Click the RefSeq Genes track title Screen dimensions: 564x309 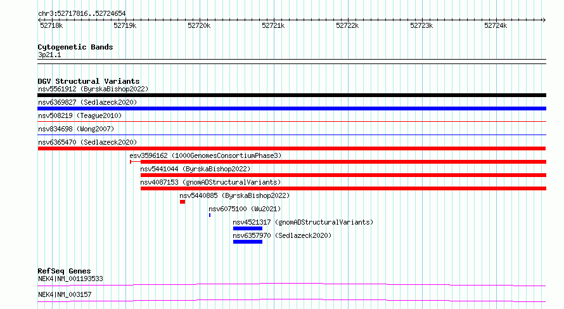pyautogui.click(x=65, y=271)
